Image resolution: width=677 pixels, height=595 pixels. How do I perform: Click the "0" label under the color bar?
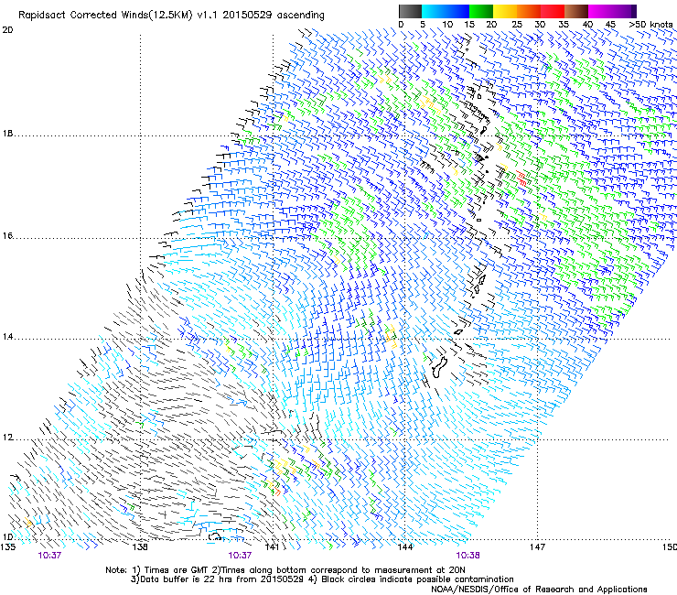pos(401,25)
